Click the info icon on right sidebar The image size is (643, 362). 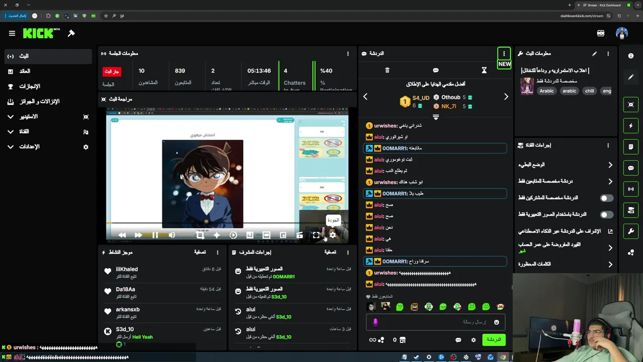pyautogui.click(x=631, y=56)
